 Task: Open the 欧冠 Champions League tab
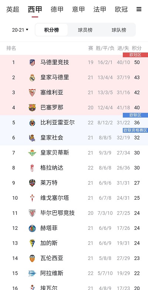click(x=121, y=9)
